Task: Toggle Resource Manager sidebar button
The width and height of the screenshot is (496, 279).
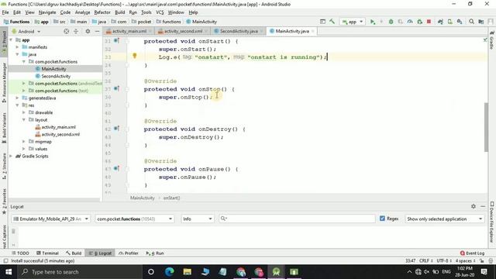Action: tap(4, 82)
